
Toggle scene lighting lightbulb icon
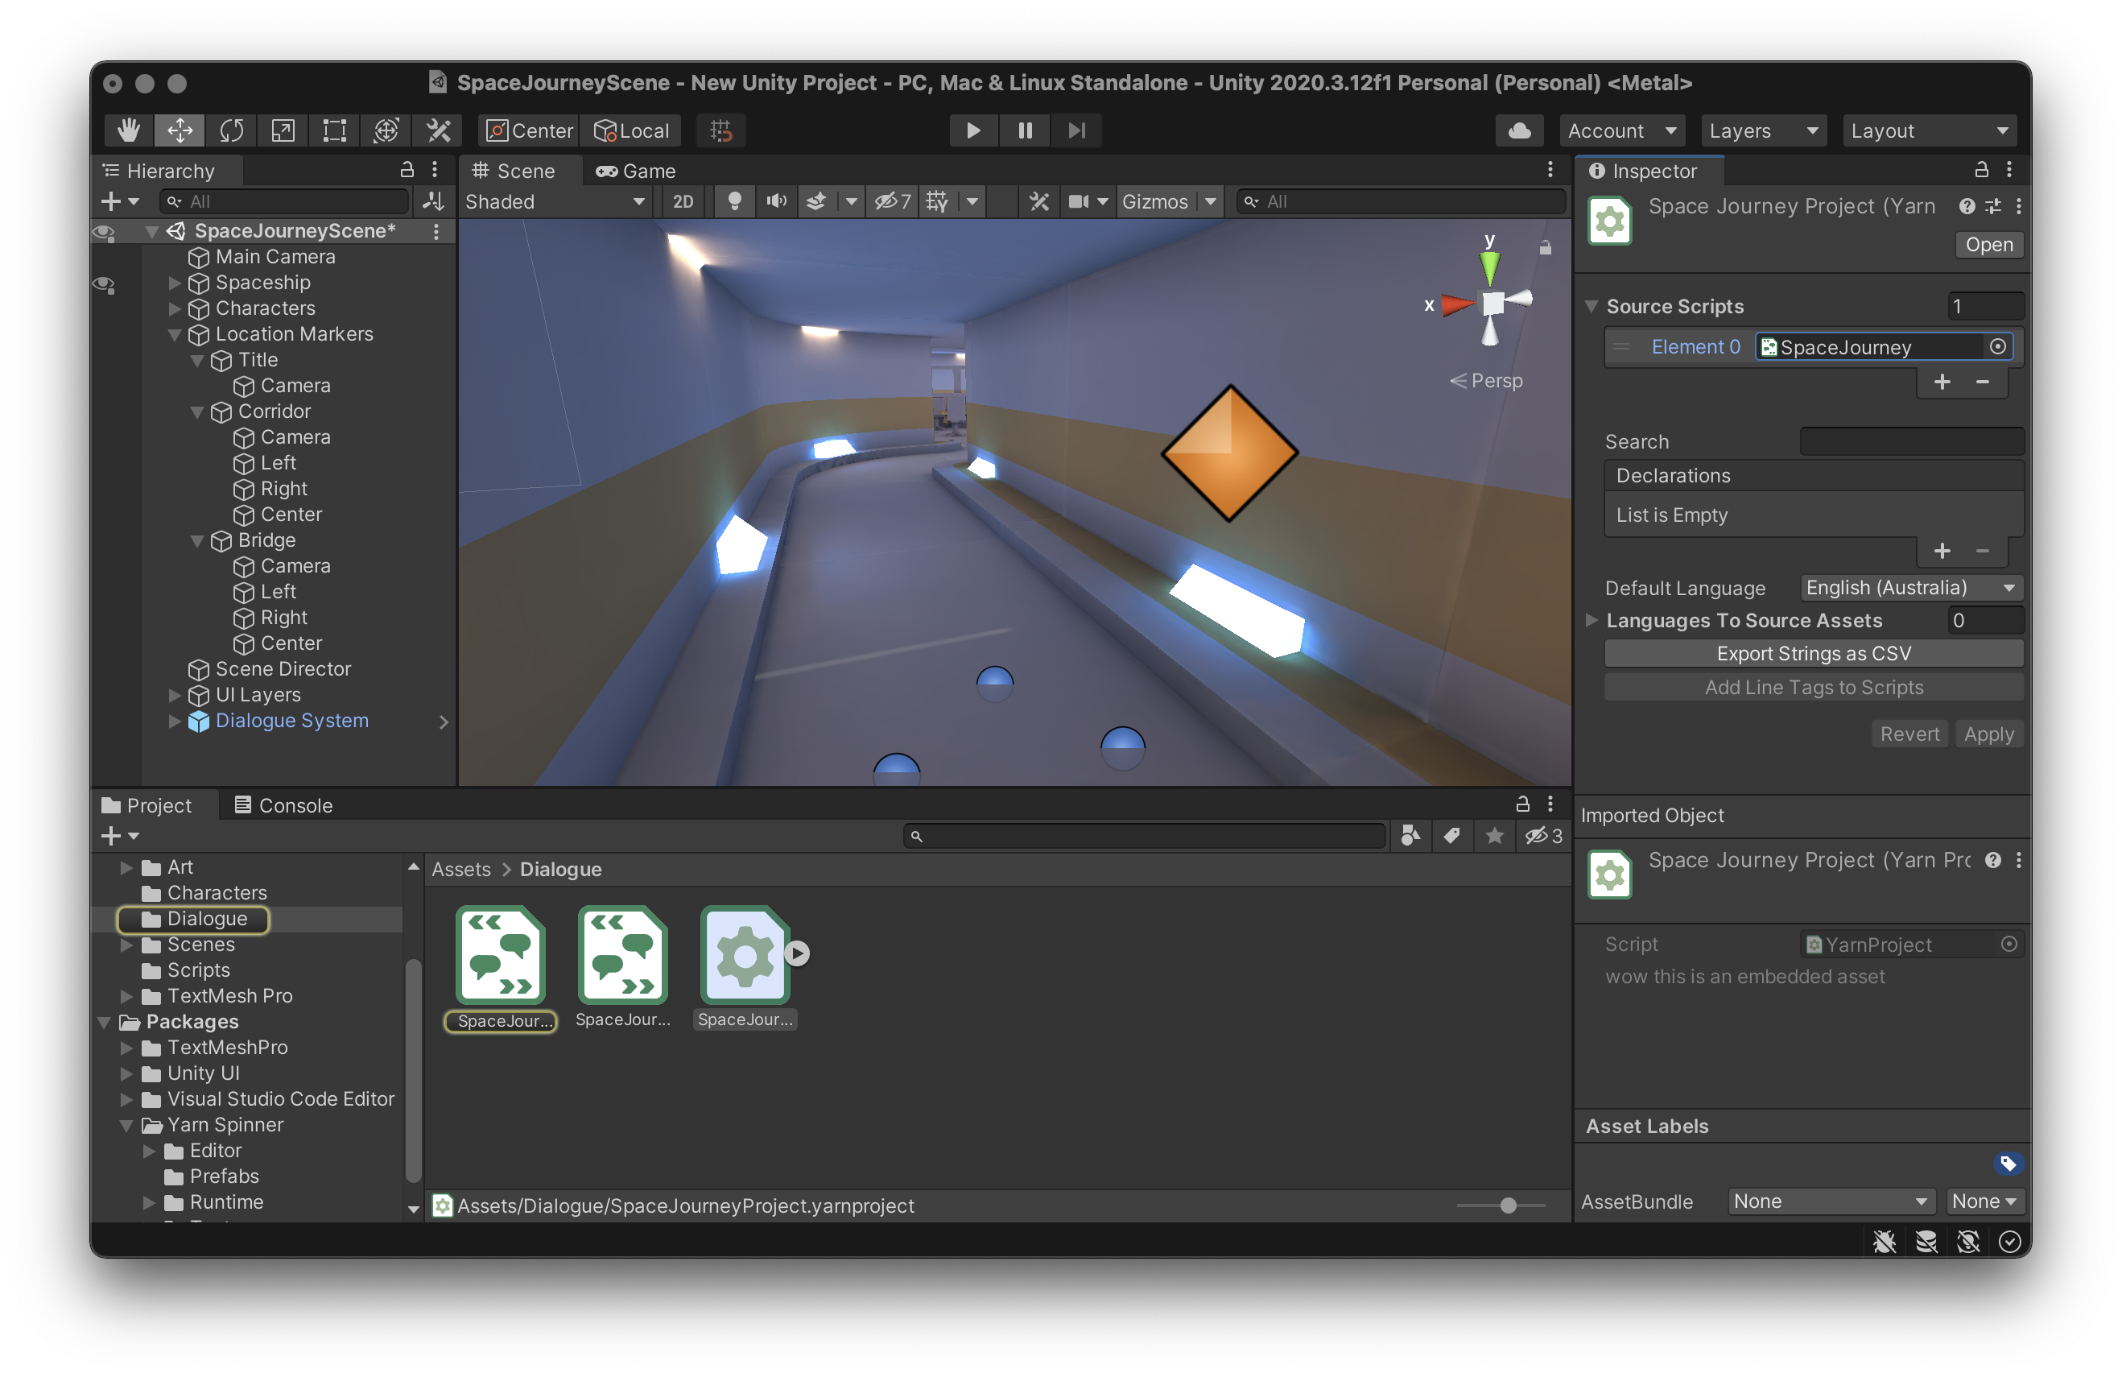[734, 201]
